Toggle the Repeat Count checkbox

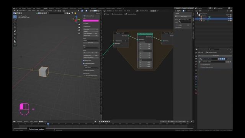(x=83, y=61)
